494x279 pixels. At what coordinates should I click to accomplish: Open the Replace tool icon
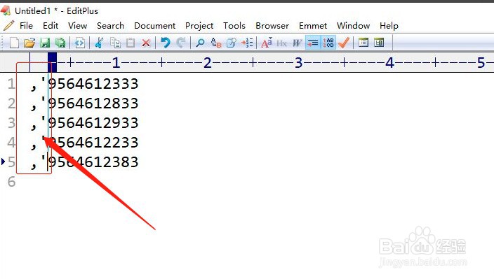coord(216,43)
